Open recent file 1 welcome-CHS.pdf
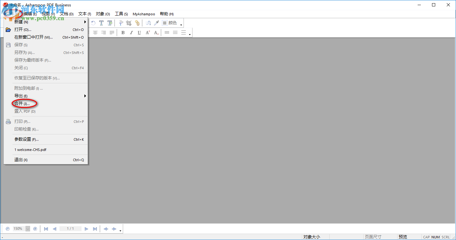This screenshot has height=240, width=456. [x=46, y=150]
